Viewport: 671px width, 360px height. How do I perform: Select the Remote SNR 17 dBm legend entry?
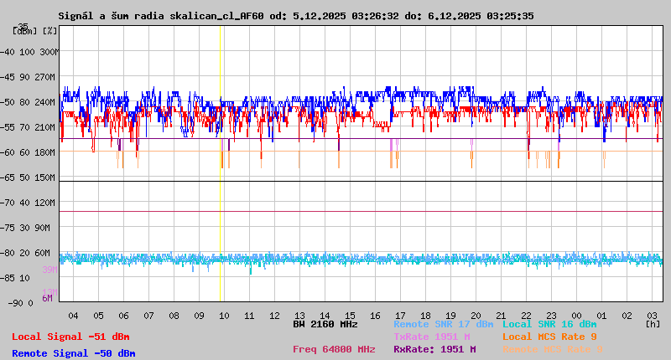click(443, 324)
